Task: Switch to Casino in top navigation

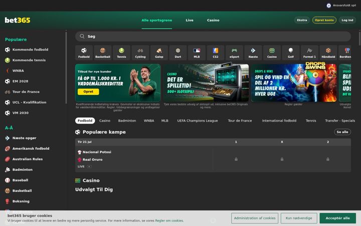Action: (x=213, y=20)
